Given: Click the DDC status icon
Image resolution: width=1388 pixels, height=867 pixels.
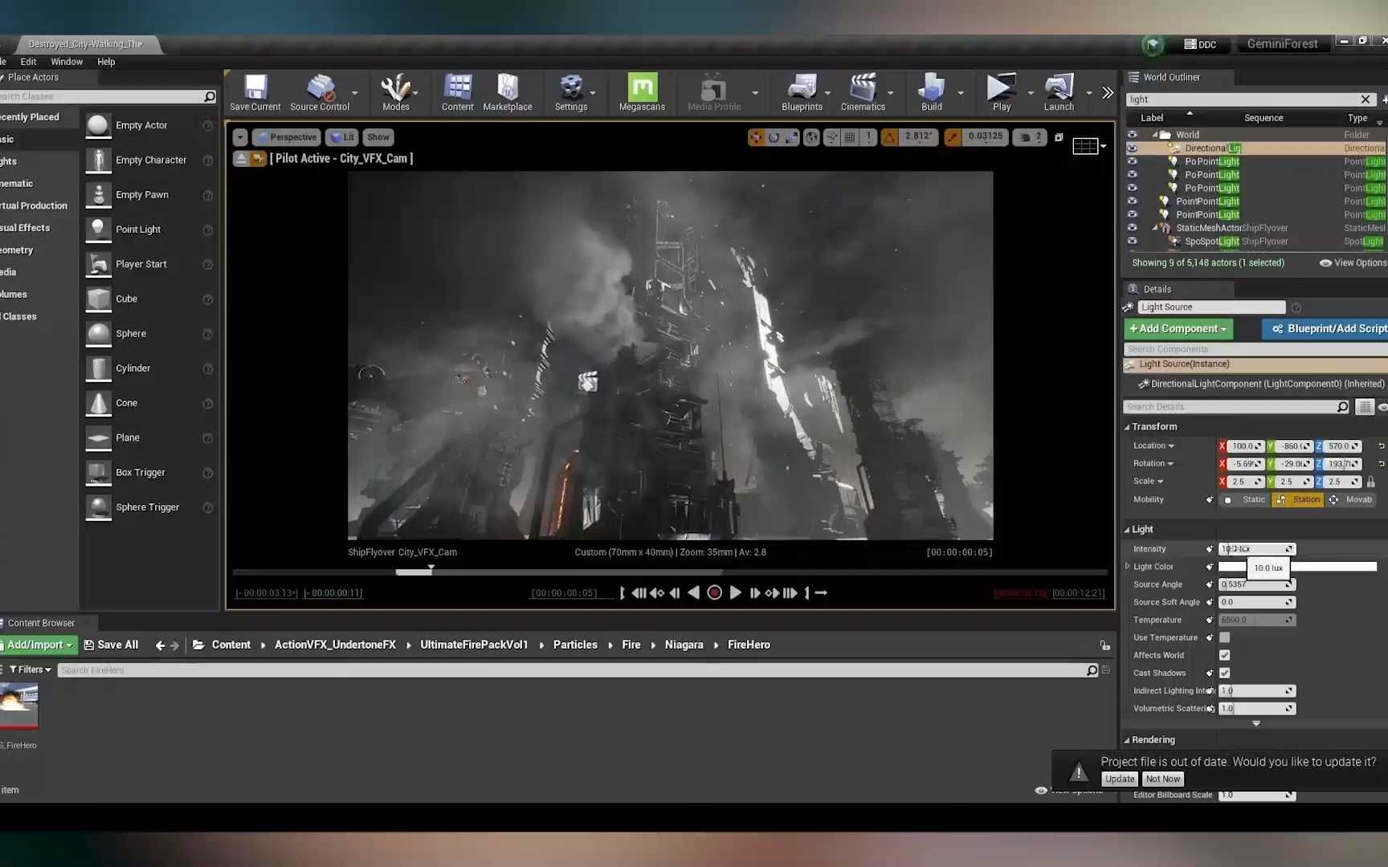Looking at the screenshot, I should click(1201, 44).
